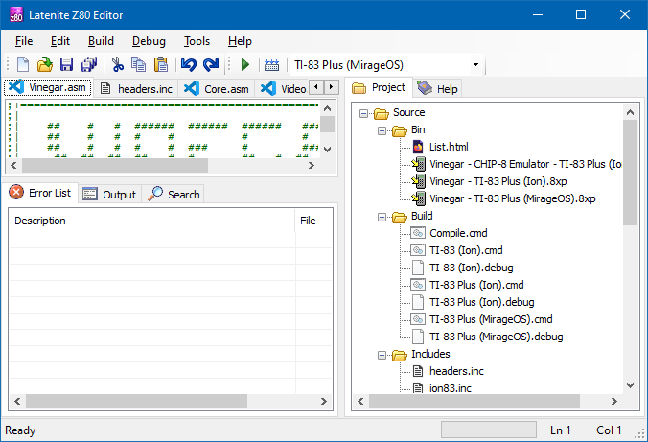Collapse the Bin folder node

coord(382,130)
